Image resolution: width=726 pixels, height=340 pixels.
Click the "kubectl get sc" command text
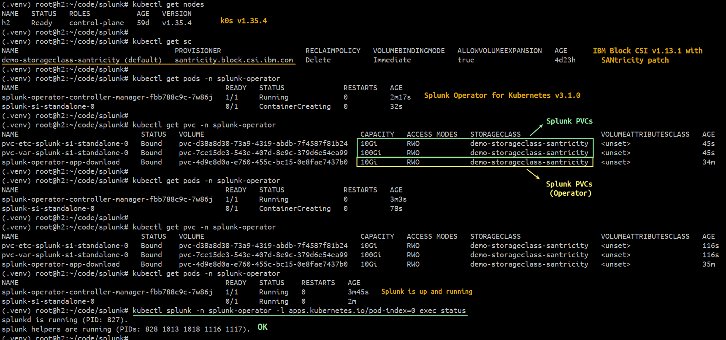tap(162, 41)
